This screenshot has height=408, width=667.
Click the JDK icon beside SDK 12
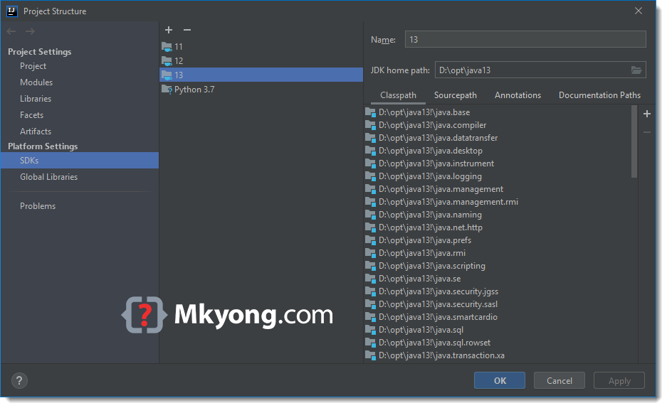tap(167, 61)
